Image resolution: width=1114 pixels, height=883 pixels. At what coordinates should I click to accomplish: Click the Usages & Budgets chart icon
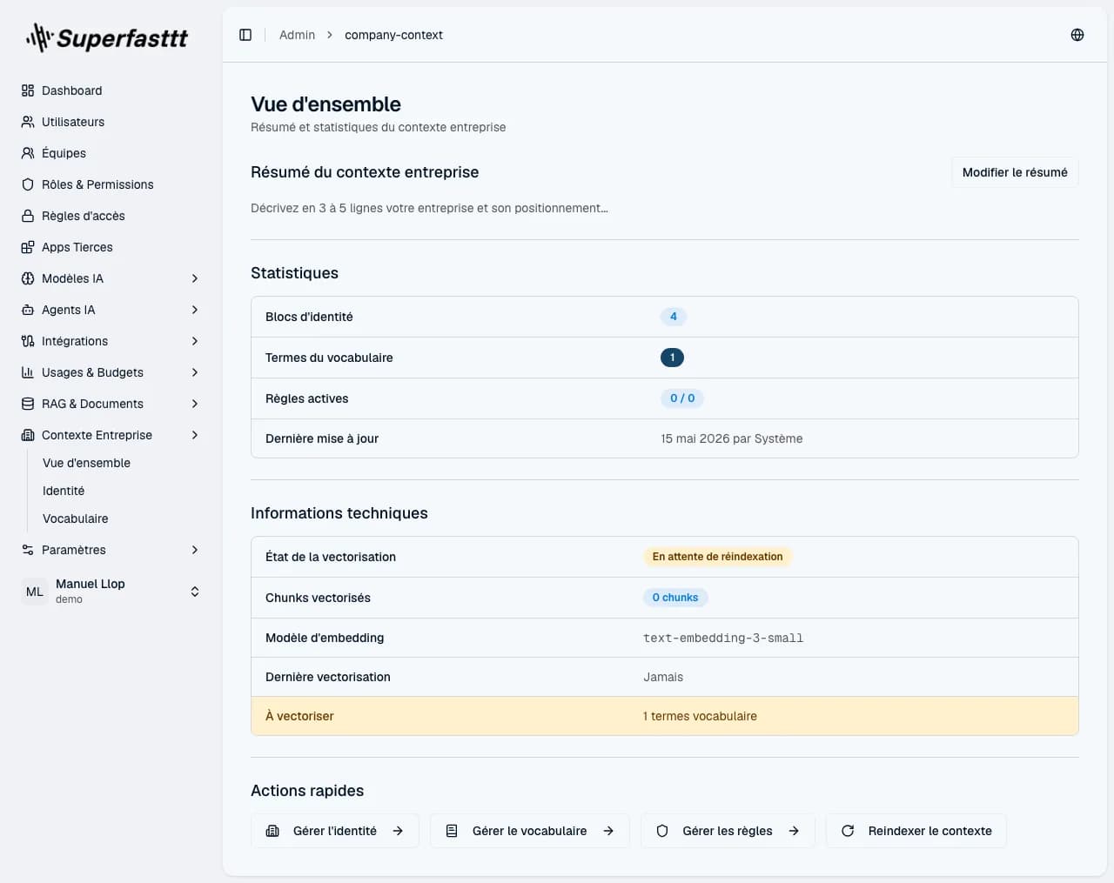(28, 372)
